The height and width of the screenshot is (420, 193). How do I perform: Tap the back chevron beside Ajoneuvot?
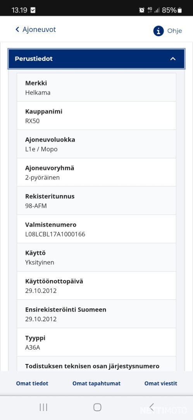tap(17, 30)
